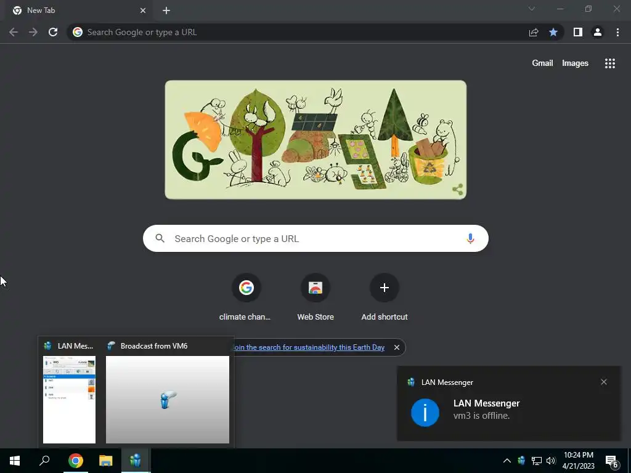Show hidden system tray icons
Image resolution: width=631 pixels, height=473 pixels.
[507, 461]
